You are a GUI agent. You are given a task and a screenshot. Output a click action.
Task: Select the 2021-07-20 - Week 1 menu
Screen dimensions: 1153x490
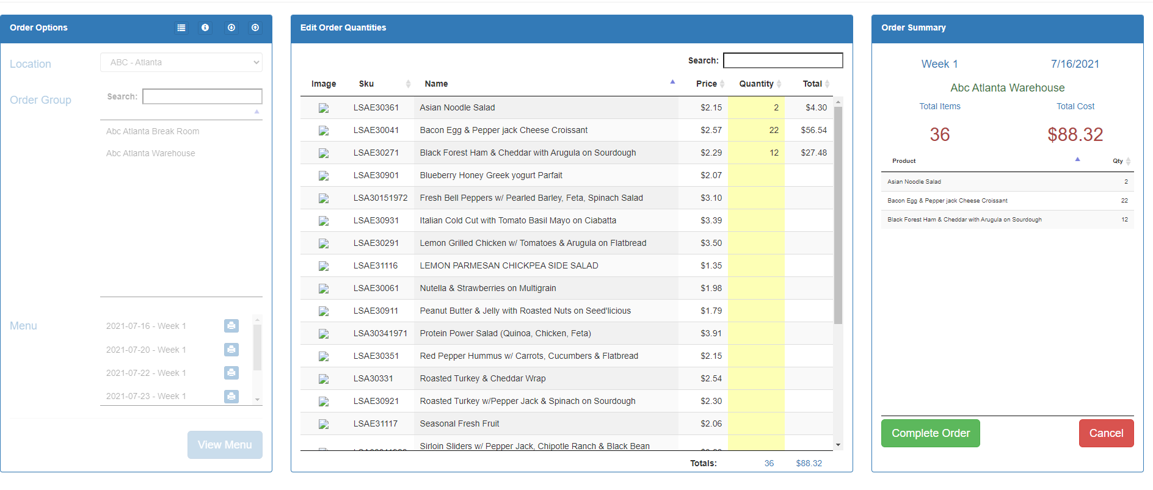point(146,350)
